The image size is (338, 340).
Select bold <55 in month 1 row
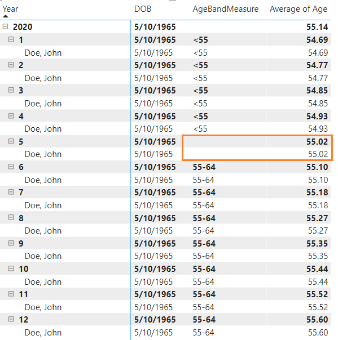200,39
